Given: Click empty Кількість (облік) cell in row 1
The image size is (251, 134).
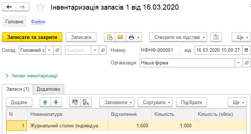Looking at the screenshot, I should 221,125.
